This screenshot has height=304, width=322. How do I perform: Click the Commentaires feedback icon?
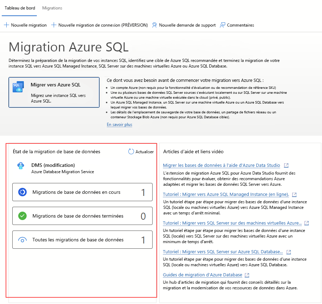[222, 25]
